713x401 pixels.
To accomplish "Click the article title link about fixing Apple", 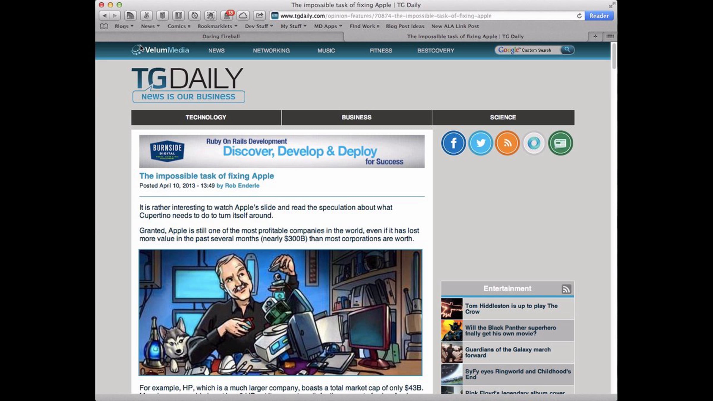I will (206, 176).
